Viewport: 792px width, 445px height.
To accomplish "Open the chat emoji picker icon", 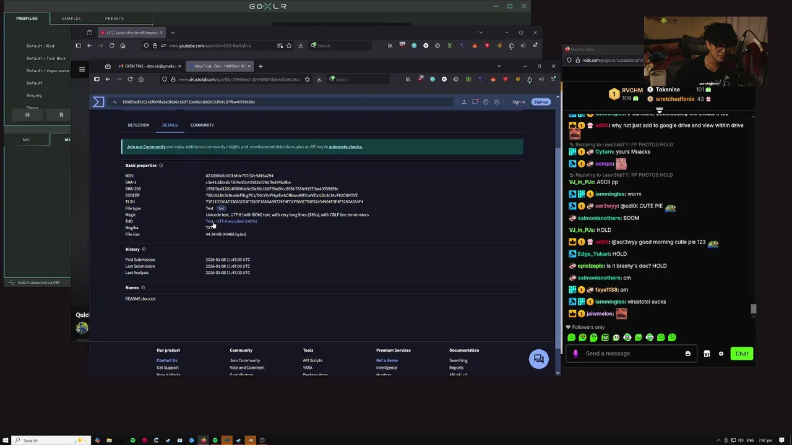I will (x=687, y=354).
